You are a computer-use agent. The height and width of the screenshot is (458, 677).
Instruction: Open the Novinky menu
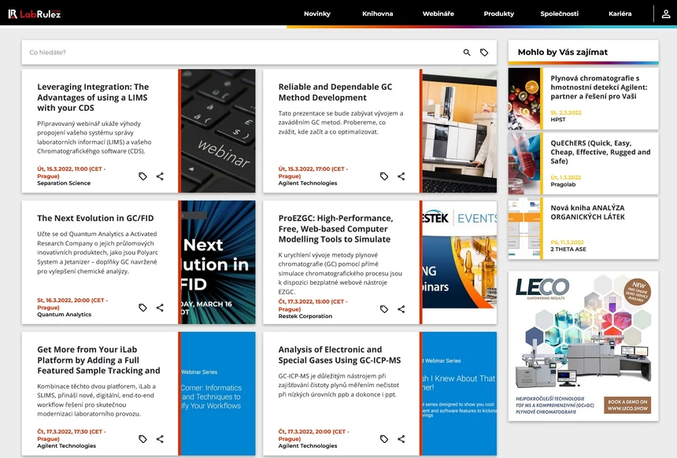[317, 13]
